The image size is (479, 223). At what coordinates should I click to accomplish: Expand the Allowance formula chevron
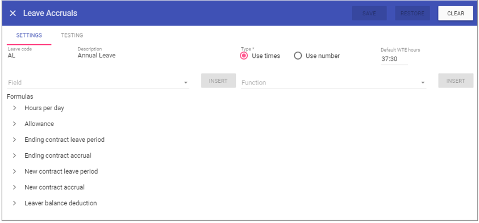tap(14, 124)
